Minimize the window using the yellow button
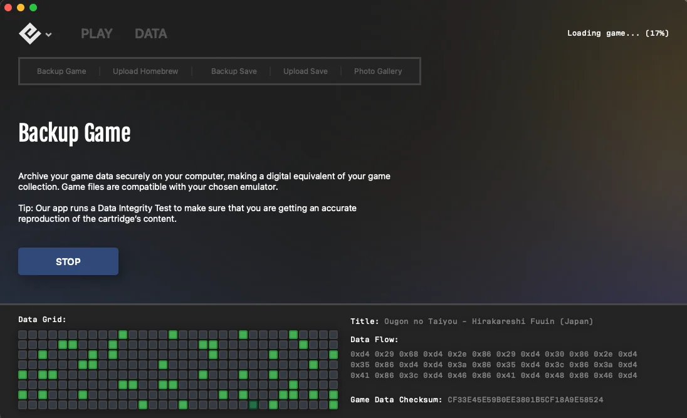Viewport: 687px width, 418px height. pyautogui.click(x=21, y=8)
